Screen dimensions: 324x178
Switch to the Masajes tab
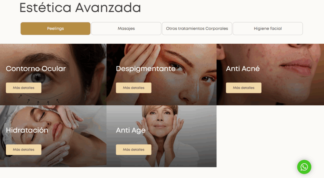126,28
